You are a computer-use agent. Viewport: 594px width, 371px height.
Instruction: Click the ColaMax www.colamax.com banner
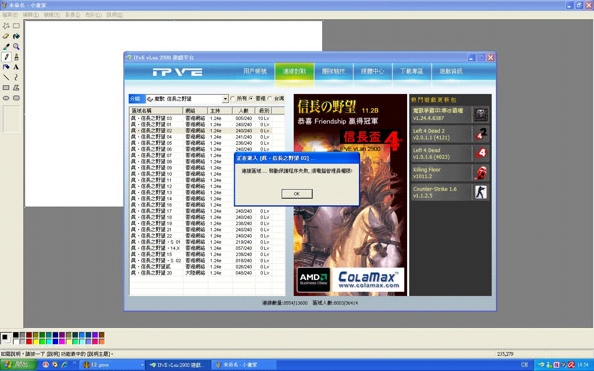point(369,280)
